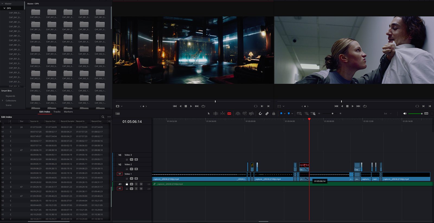Click the Overwrite Clip toolbar icon
Viewport: 434px width, 223px height.
tap(245, 114)
